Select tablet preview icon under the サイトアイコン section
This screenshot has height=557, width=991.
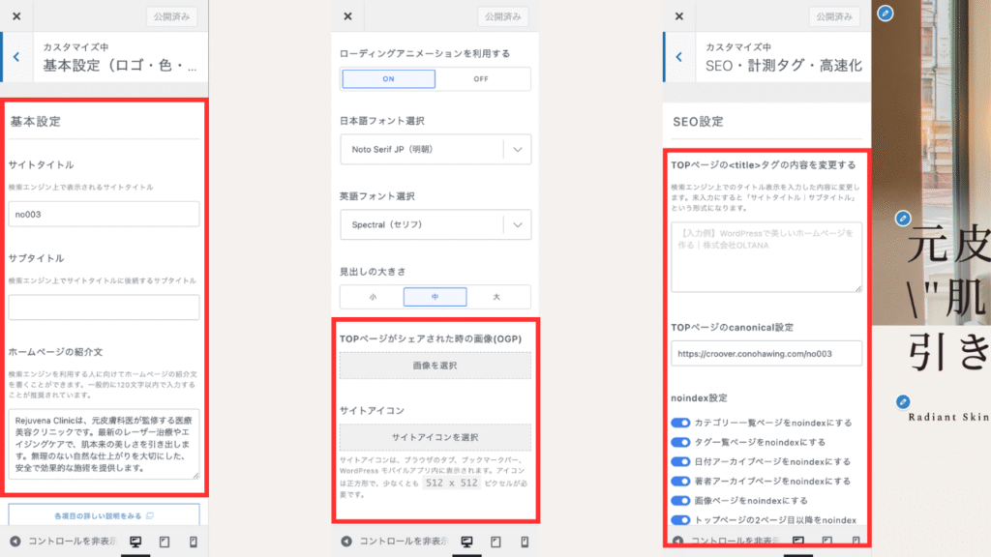[495, 542]
